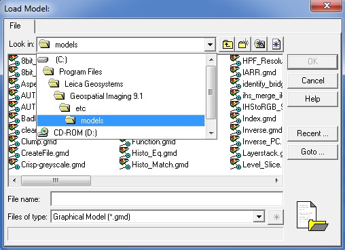The width and height of the screenshot is (345, 250).
Task: Select Clump.gmd file name
Action: pos(39,142)
